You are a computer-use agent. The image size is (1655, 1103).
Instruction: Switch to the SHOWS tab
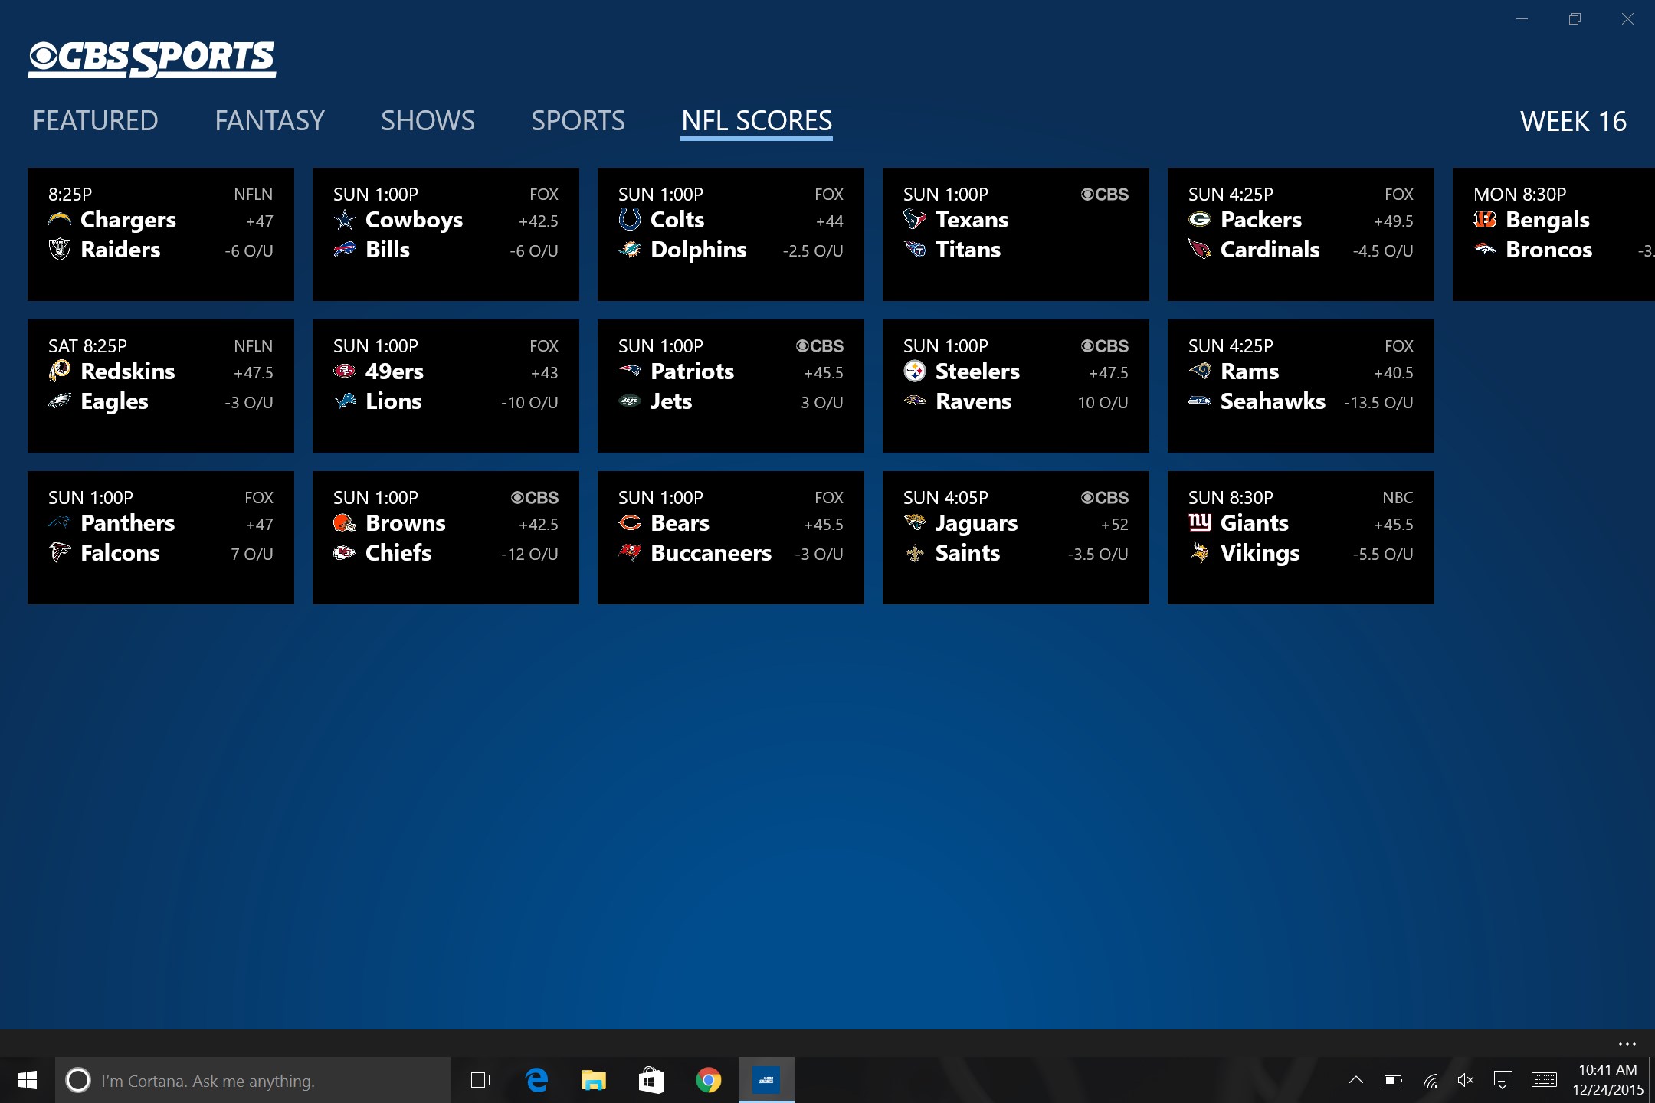point(428,121)
